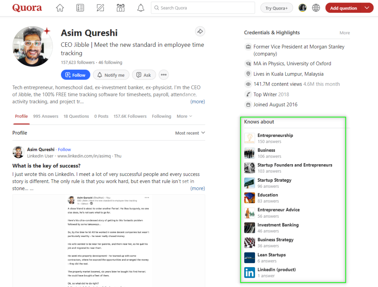The height and width of the screenshot is (287, 378).
Task: Open the Entrepreneurship topic link
Action: coord(275,135)
